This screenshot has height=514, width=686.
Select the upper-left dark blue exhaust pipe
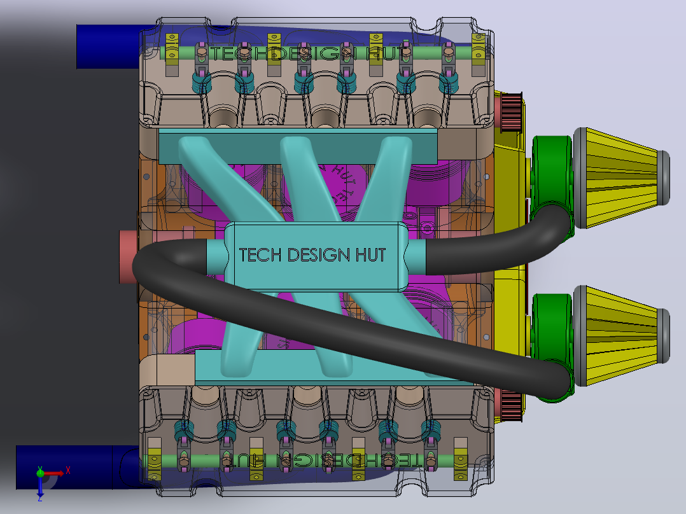[x=108, y=46]
